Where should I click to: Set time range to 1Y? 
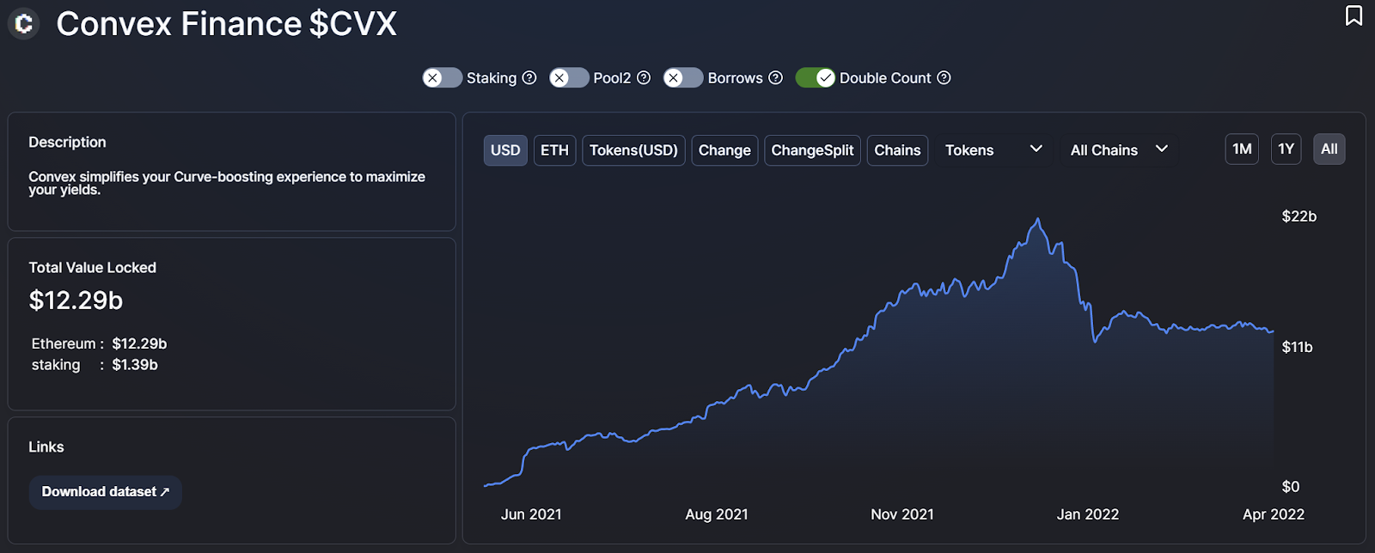[1286, 149]
